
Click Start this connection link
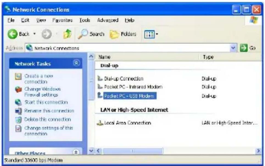click(46, 102)
